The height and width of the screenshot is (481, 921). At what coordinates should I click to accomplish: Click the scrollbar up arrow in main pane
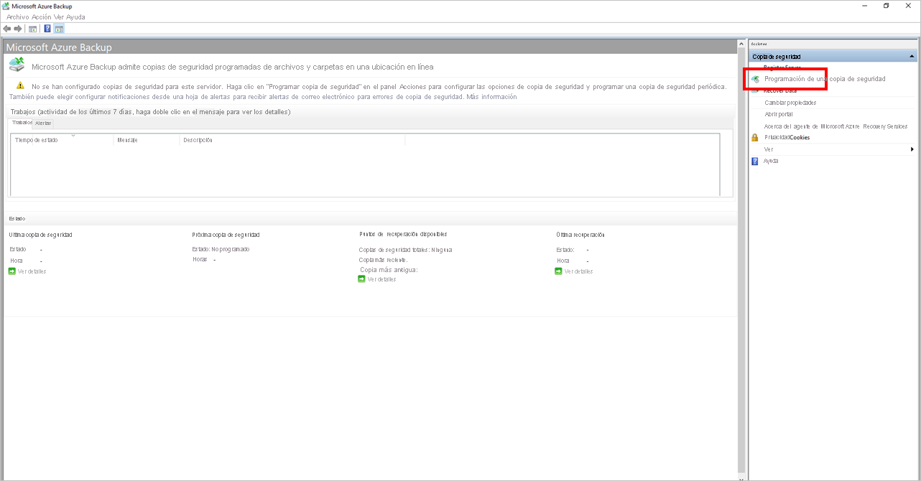pyautogui.click(x=741, y=44)
